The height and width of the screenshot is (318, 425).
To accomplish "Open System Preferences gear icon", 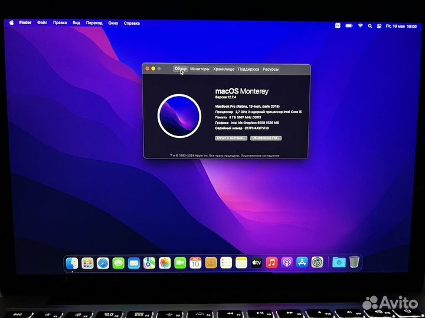I will pyautogui.click(x=317, y=262).
